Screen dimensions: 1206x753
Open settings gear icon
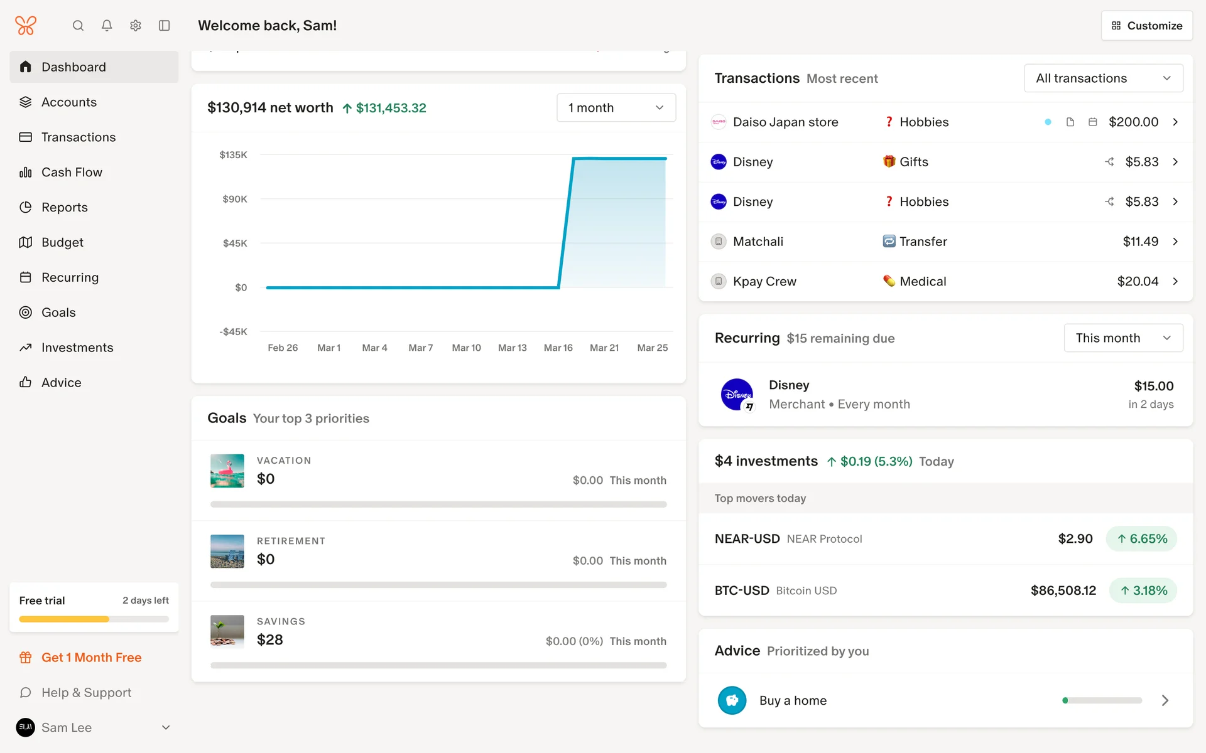click(x=136, y=26)
